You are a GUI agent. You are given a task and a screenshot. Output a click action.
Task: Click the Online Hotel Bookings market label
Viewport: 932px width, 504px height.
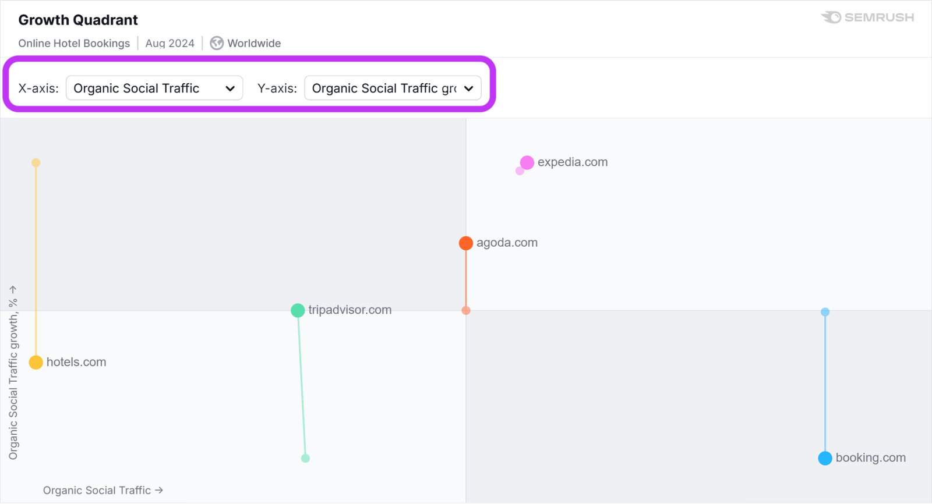coord(74,43)
